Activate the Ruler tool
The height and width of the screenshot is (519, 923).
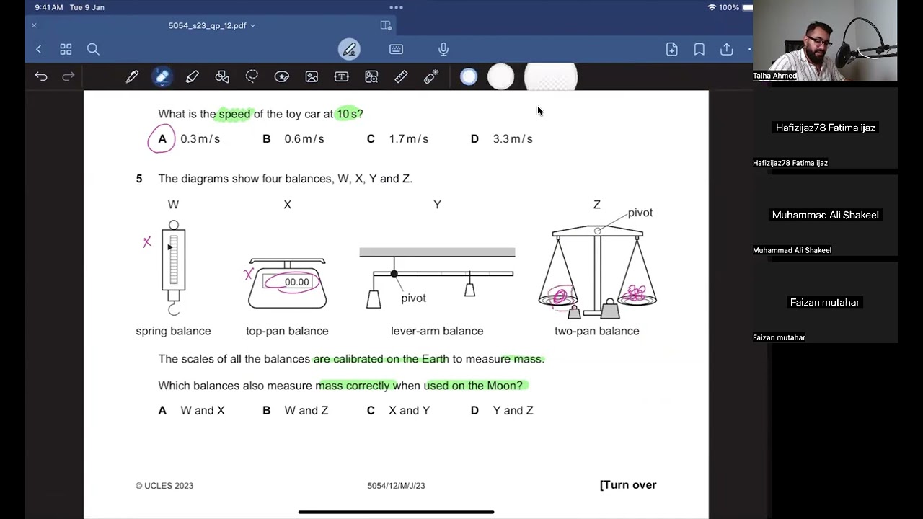pos(402,76)
